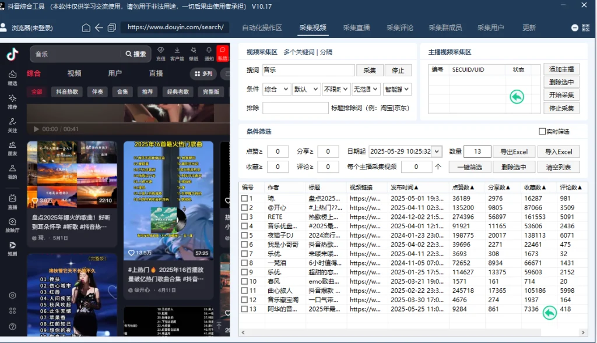Expand the 日期起 date picker dropdown

(x=437, y=151)
